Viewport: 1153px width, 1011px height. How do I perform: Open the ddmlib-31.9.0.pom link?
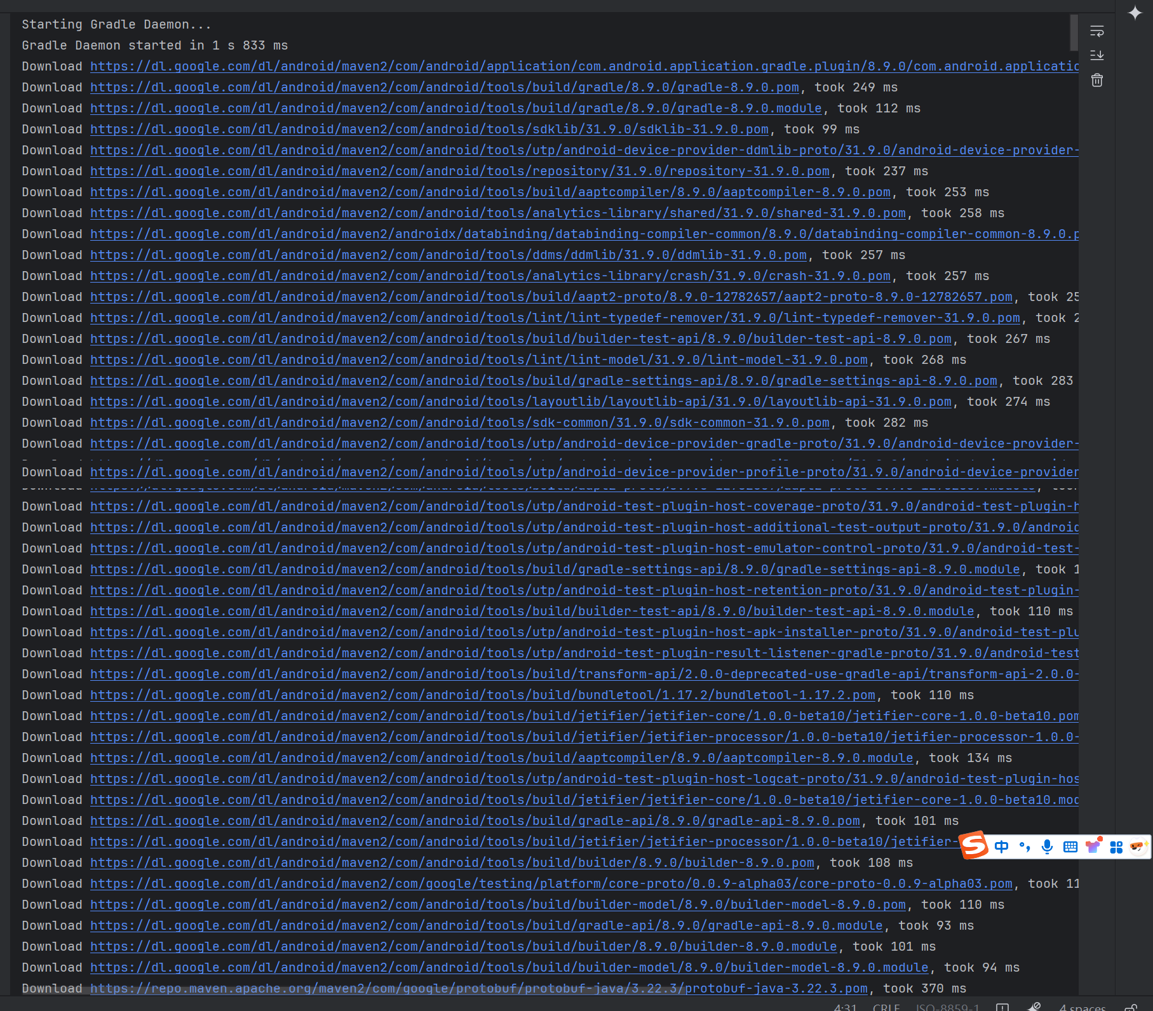pyautogui.click(x=448, y=255)
